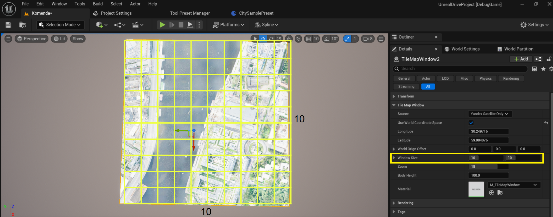
Task: Open the Source Yandex Satellite Only dropdown
Action: [x=490, y=114]
